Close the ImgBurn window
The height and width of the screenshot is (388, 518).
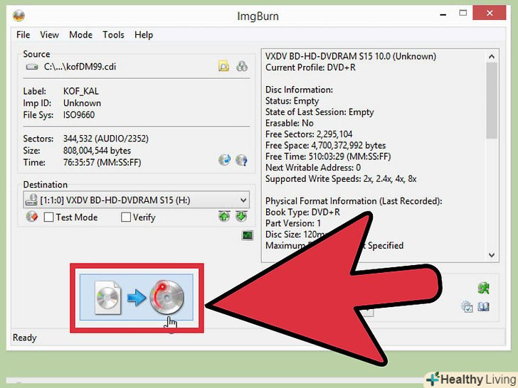(490, 14)
